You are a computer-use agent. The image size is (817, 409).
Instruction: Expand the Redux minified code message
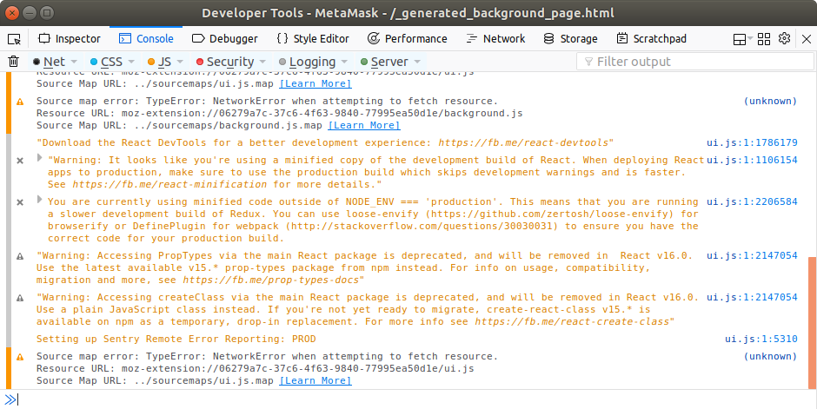coord(40,200)
